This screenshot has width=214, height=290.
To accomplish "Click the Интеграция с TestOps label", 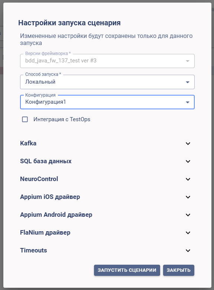I will point(62,119).
